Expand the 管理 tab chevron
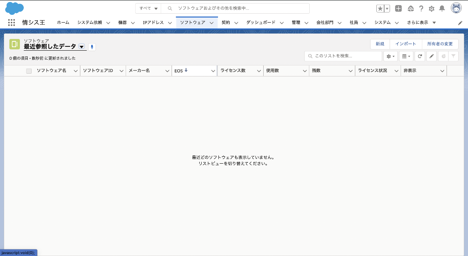468x256 pixels. 307,23
